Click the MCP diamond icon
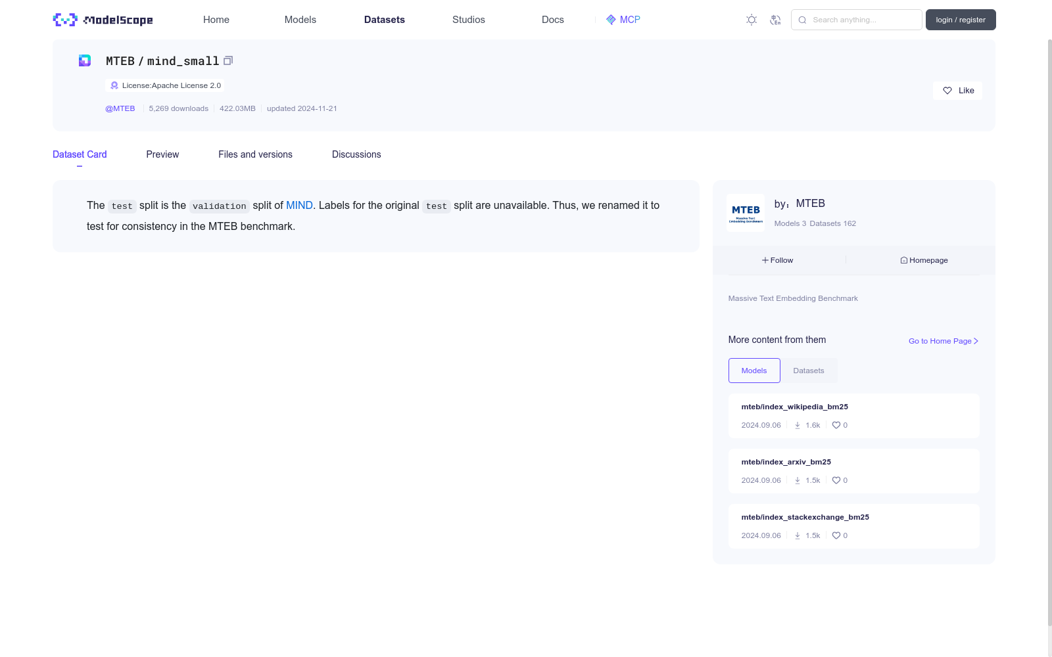 coord(611,20)
